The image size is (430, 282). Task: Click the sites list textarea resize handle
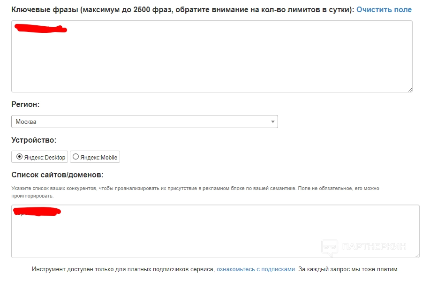pos(417,255)
